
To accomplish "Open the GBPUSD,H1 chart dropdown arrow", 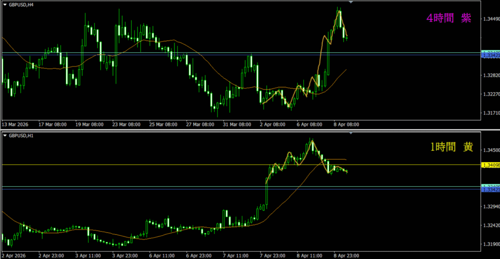I will (x=5, y=135).
